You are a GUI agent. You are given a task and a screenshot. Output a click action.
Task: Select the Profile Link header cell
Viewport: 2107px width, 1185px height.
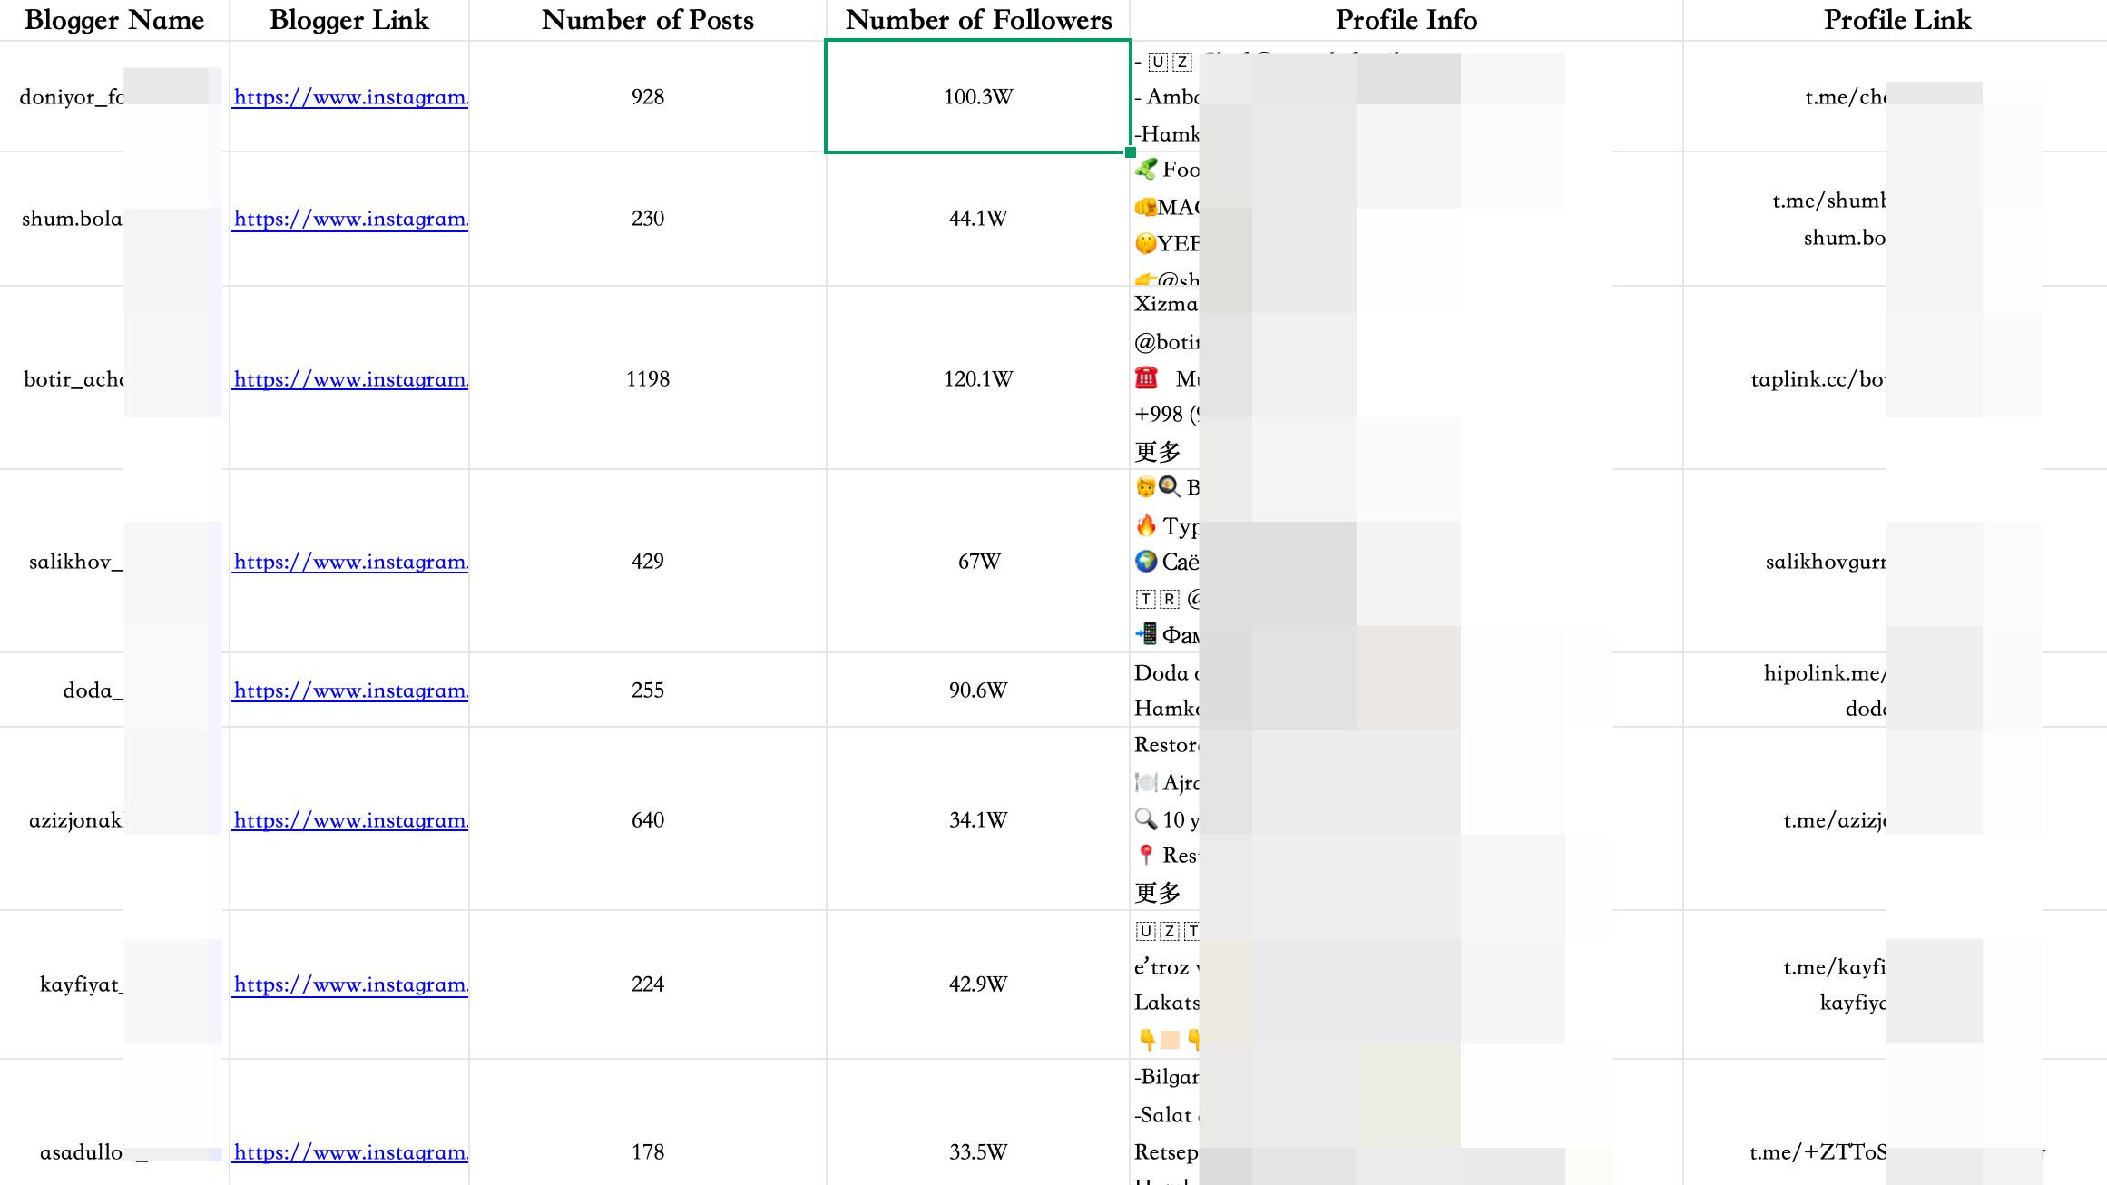coord(1896,20)
